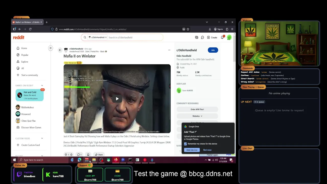The height and width of the screenshot is (184, 327).
Task: Show hidden system tray icons
Action: point(206,160)
